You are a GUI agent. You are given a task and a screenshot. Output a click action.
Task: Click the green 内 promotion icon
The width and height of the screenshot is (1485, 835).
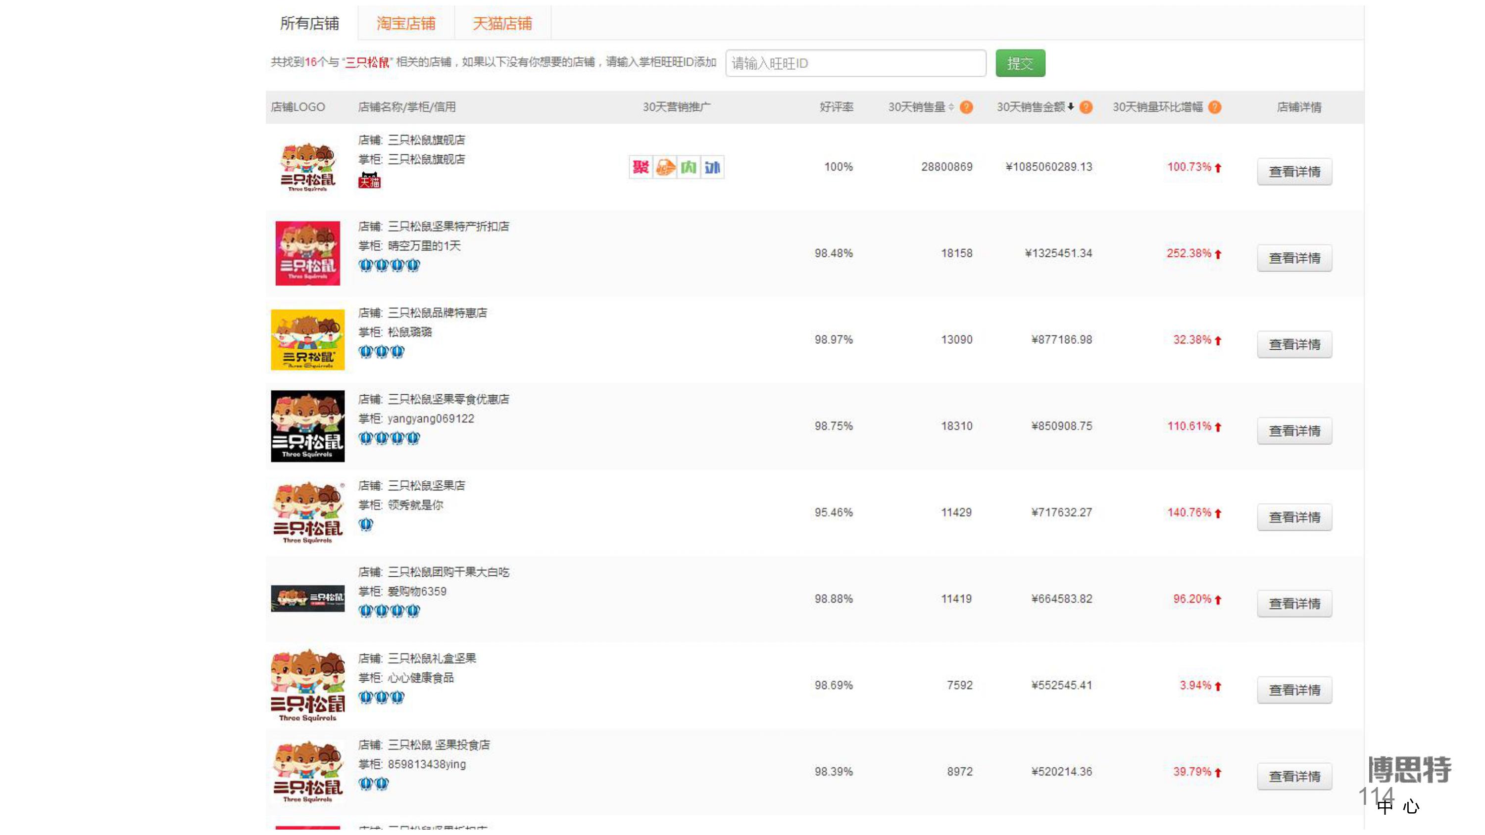click(x=689, y=167)
